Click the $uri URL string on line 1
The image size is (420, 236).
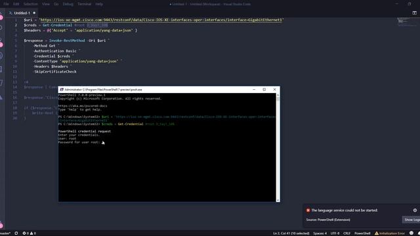tap(161, 20)
